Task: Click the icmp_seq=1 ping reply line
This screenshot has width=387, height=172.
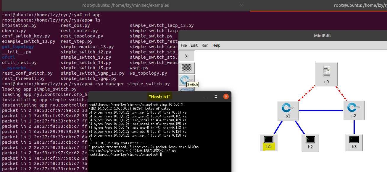Action: [137, 112]
